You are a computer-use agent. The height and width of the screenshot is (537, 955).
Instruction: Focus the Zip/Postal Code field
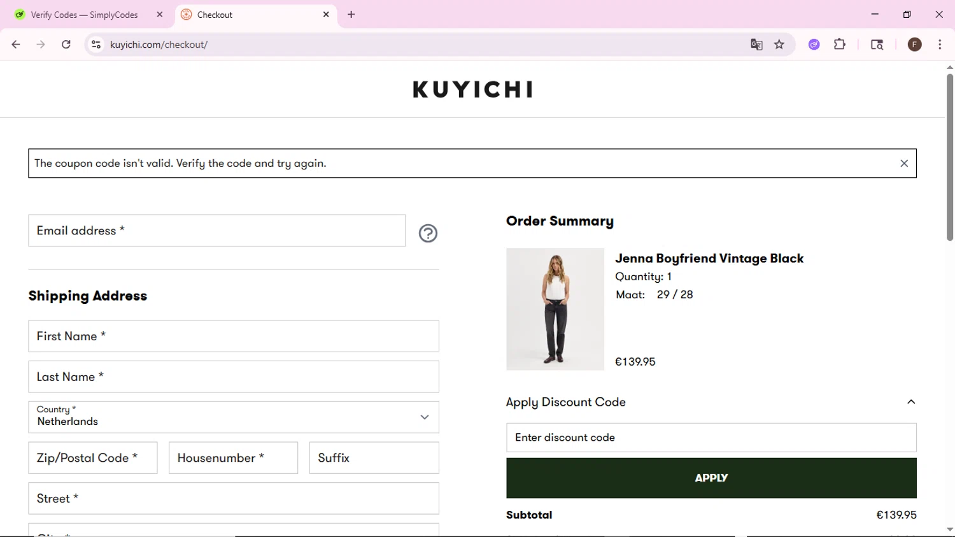(93, 458)
